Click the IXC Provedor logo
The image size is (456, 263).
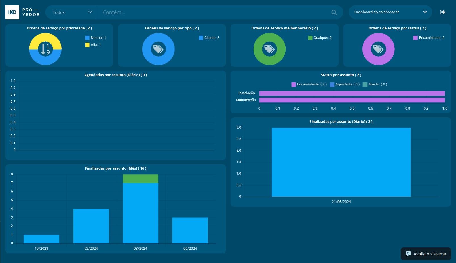click(x=22, y=12)
